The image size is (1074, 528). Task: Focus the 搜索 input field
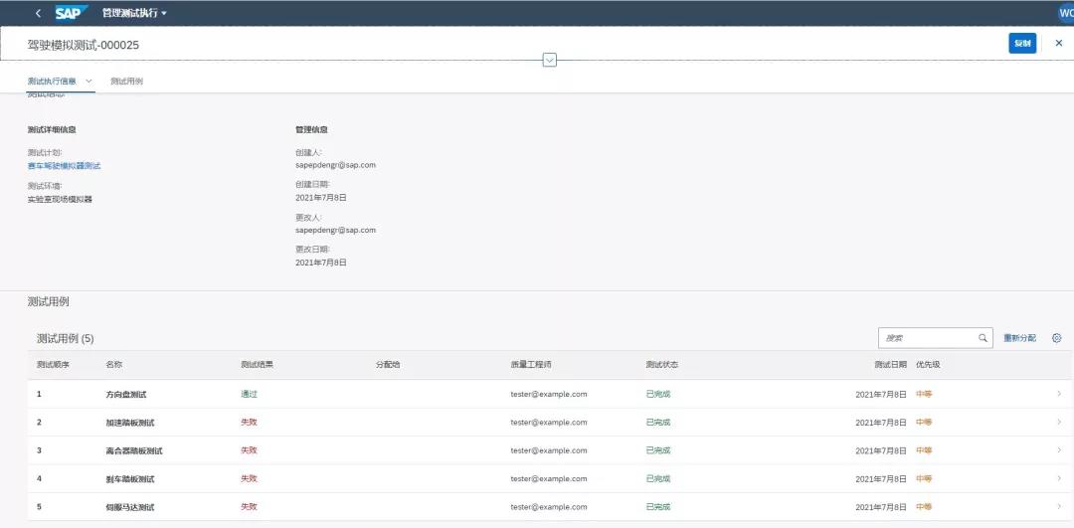927,338
